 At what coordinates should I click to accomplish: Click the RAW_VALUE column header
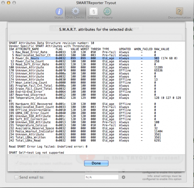(162, 49)
